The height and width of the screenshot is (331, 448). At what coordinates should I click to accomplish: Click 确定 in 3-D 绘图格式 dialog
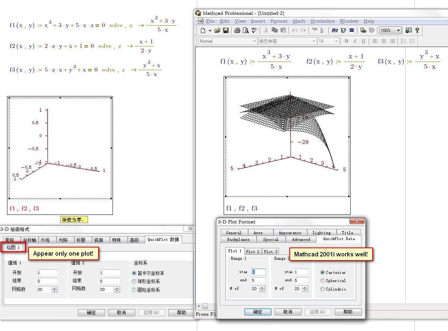[x=91, y=313]
